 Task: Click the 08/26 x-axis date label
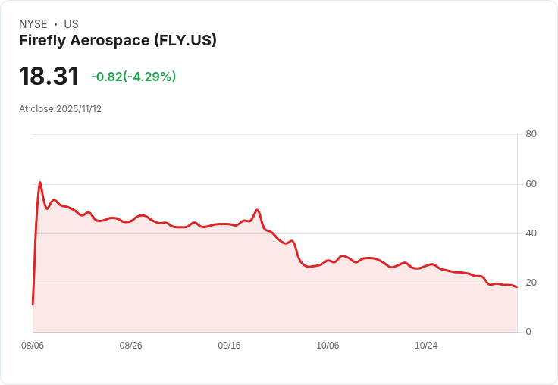click(130, 346)
